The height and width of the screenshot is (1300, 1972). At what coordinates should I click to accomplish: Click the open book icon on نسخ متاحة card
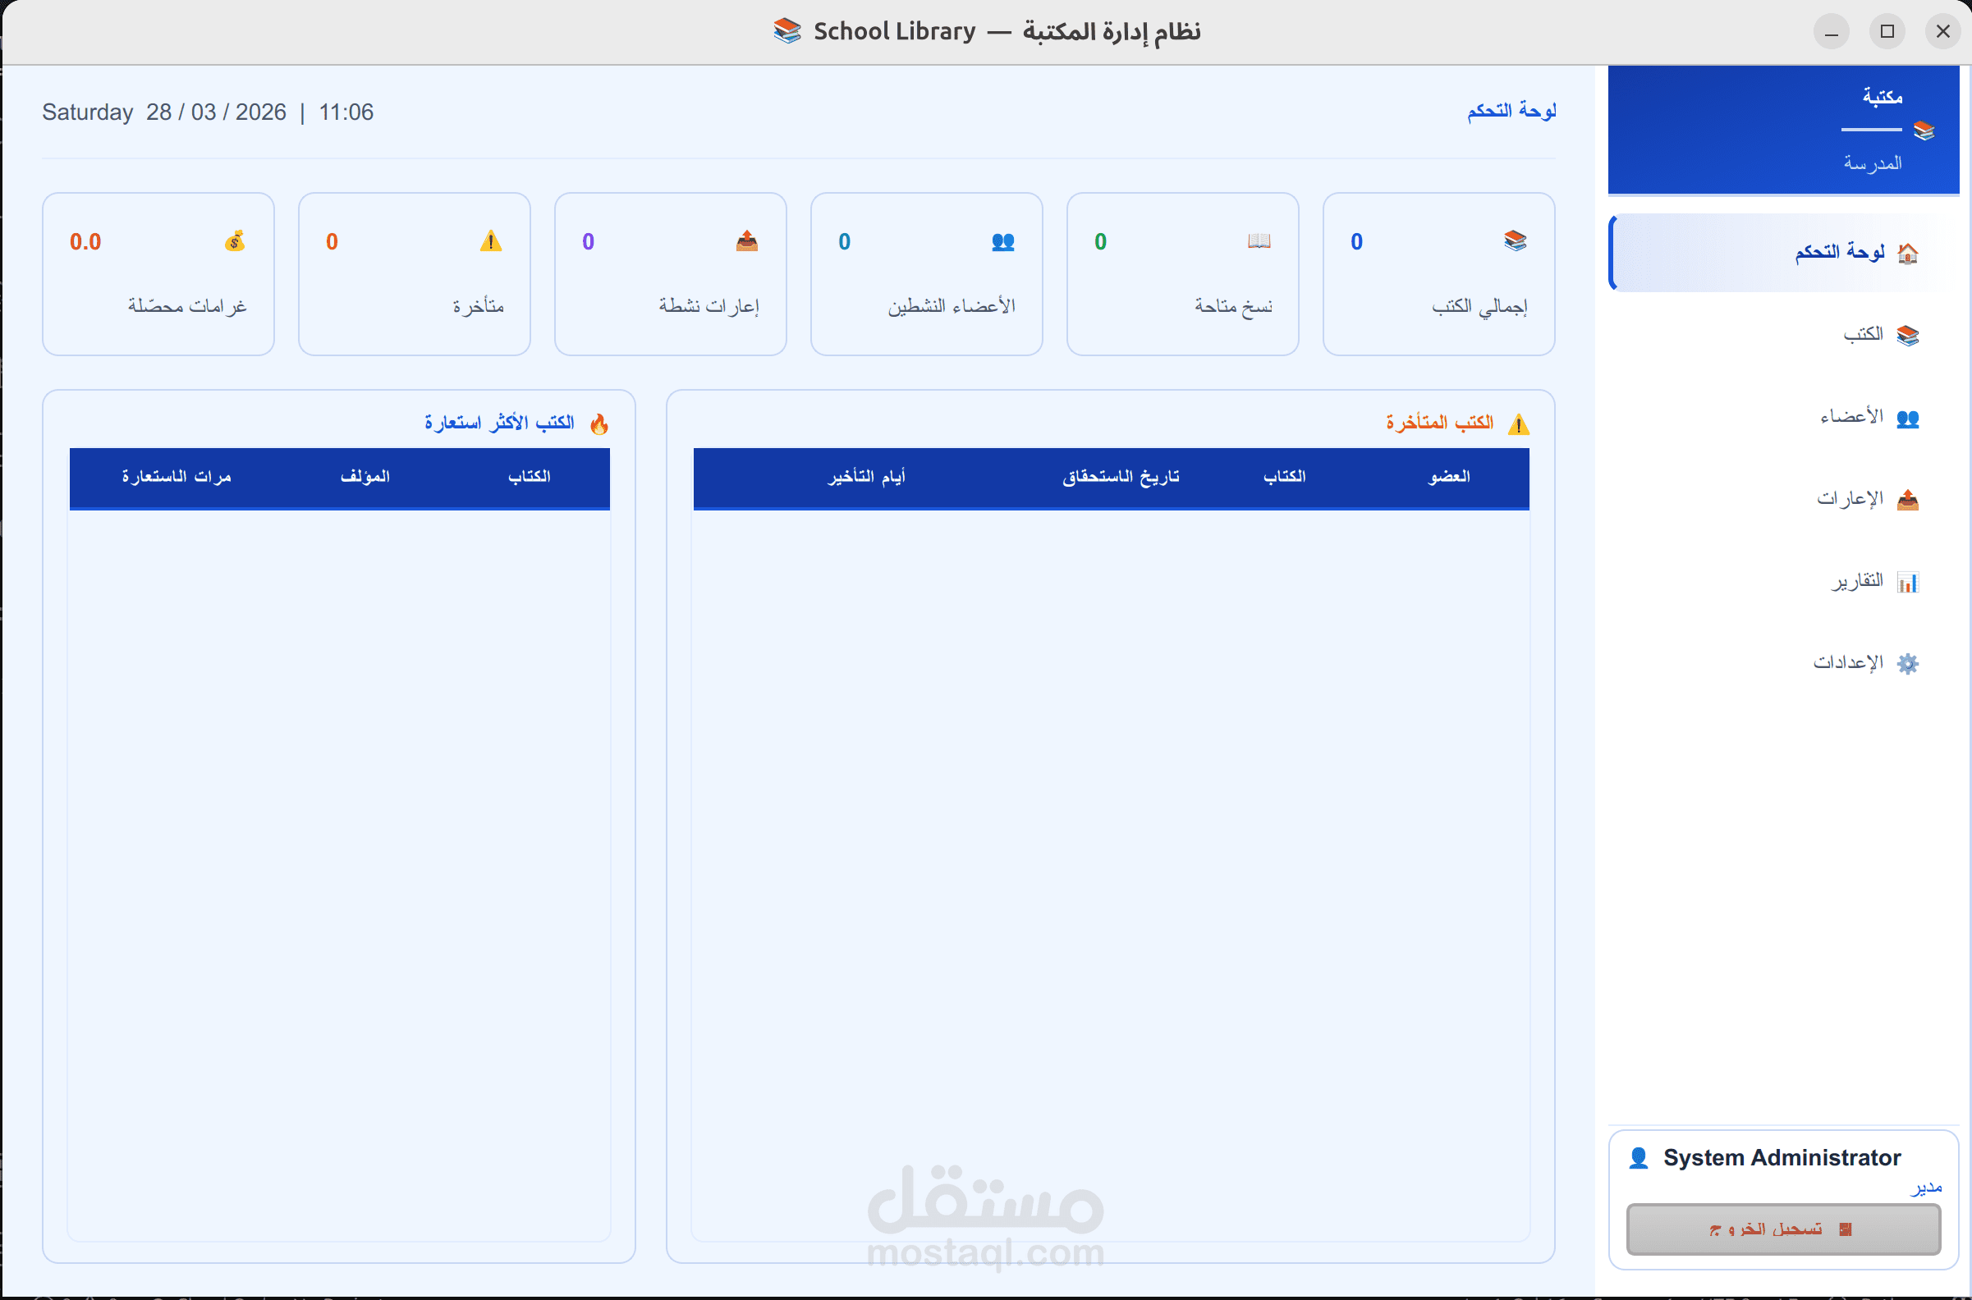(x=1258, y=241)
